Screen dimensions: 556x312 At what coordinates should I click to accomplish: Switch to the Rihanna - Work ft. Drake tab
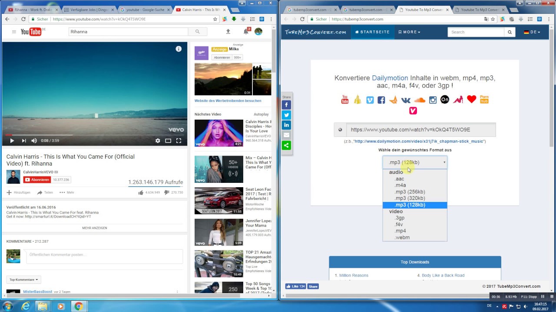[x=33, y=10]
